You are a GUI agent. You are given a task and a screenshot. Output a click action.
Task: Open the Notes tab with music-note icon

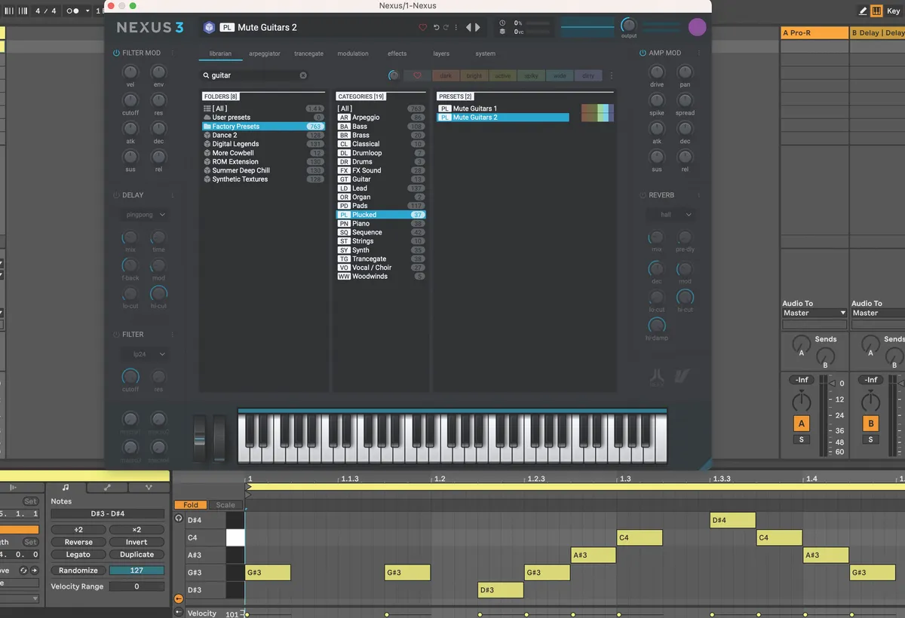[66, 488]
